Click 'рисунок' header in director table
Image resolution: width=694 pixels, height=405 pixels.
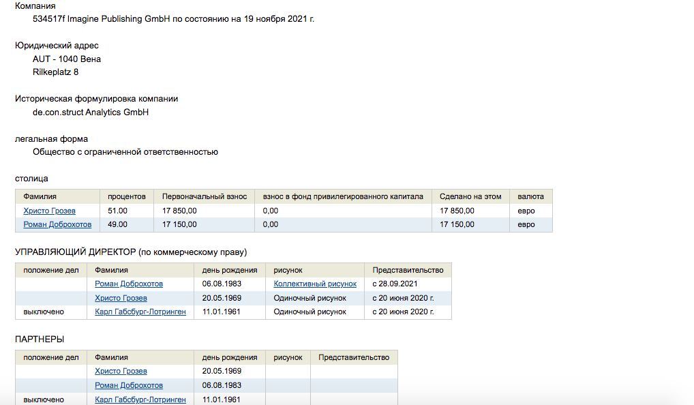click(x=288, y=270)
